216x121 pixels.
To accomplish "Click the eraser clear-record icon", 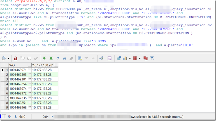I will click(71, 58).
